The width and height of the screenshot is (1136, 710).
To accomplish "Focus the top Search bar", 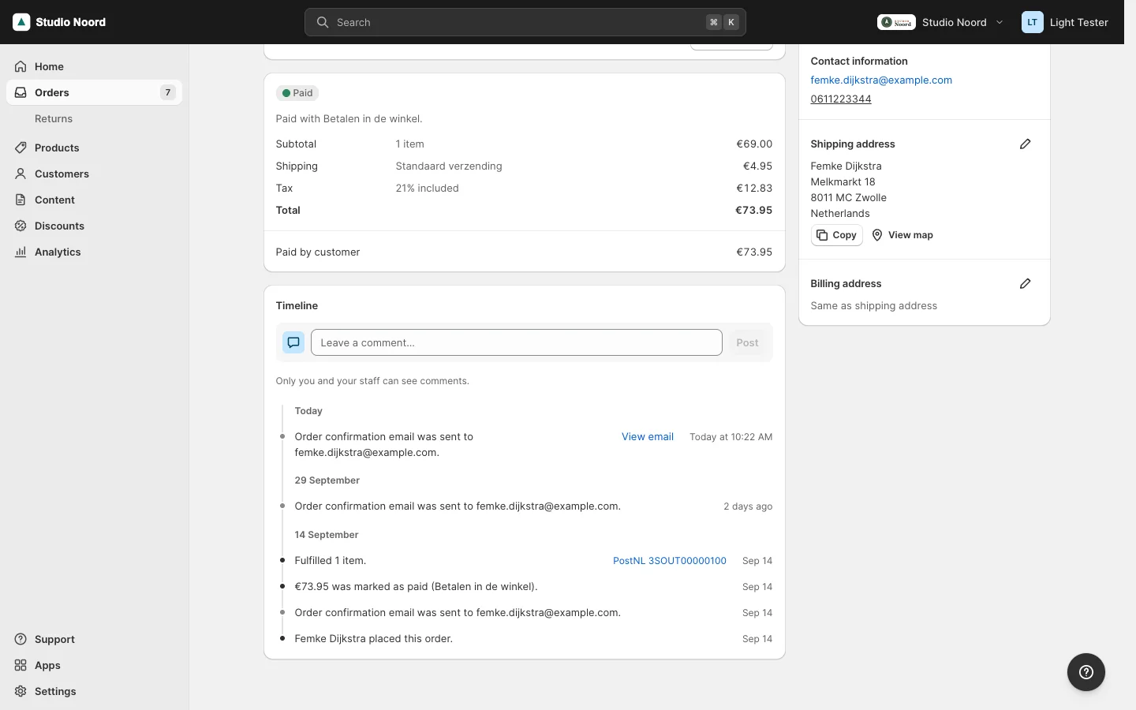I will pyautogui.click(x=525, y=22).
